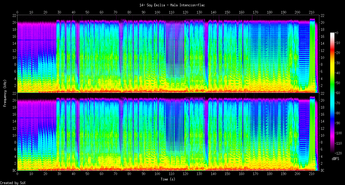Click the 'Time (s)' axis label
This screenshot has height=185, width=345.
pyautogui.click(x=168, y=179)
